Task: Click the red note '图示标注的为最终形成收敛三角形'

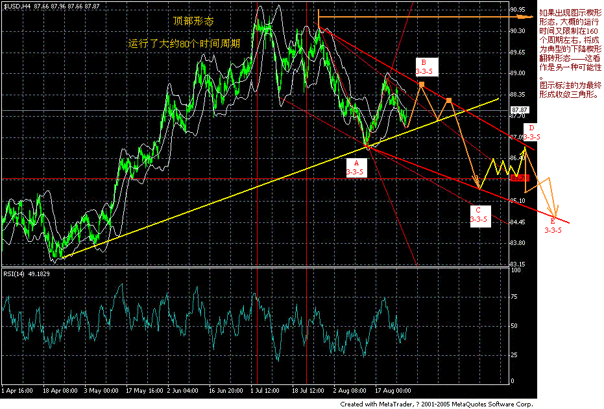Action: pos(570,90)
